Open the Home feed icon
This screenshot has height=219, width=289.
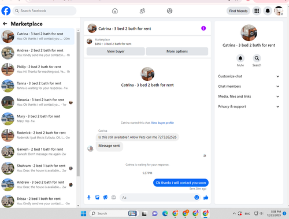coord(115,11)
